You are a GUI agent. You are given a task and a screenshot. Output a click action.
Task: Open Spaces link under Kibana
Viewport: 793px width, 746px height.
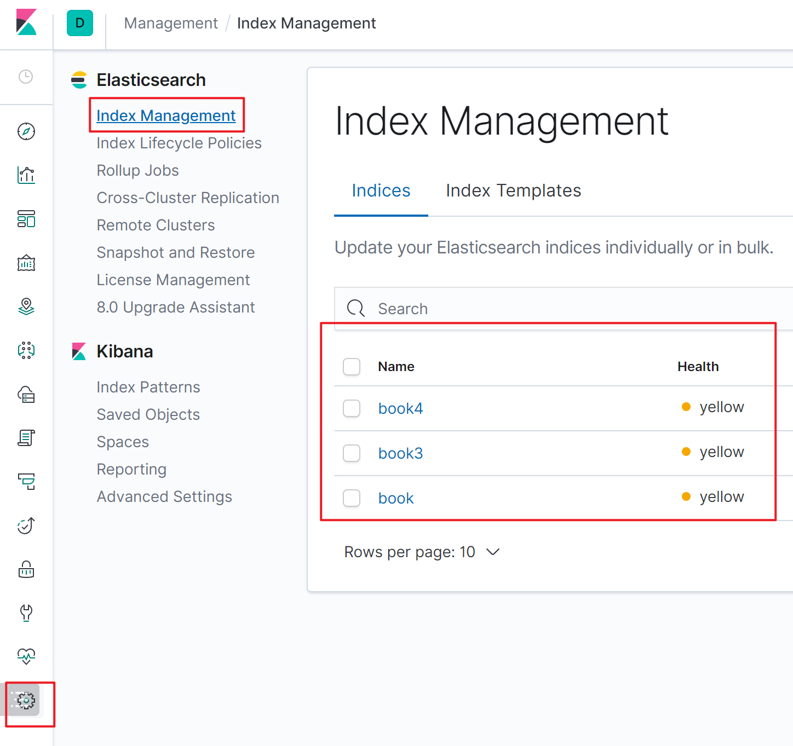[123, 442]
